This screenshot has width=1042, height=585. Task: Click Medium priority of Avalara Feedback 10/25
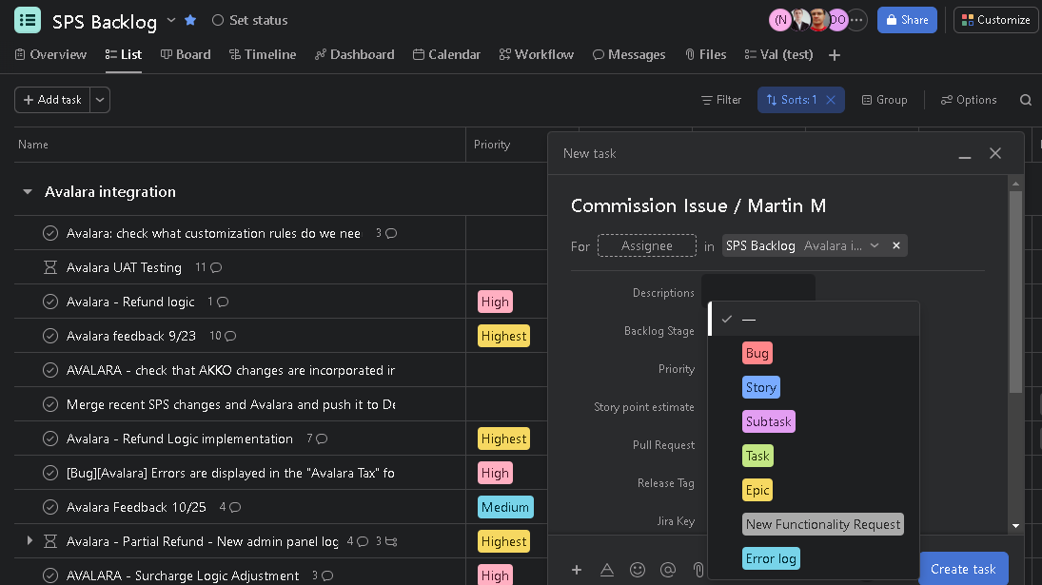505,507
